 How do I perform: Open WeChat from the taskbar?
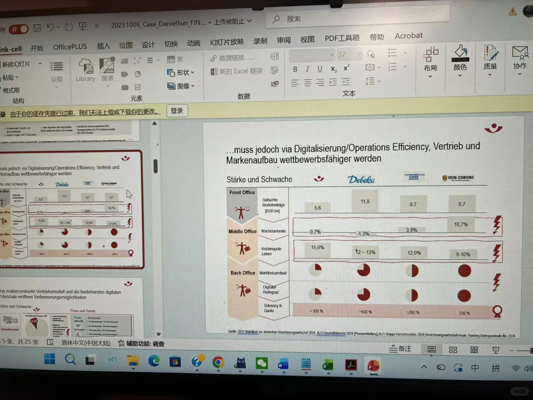click(262, 363)
